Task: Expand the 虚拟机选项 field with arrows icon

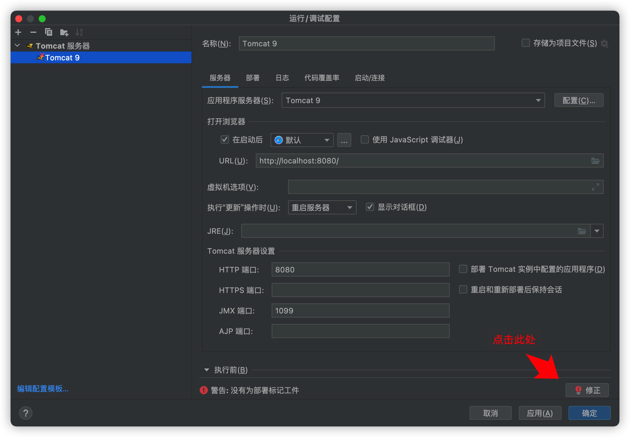Action: click(595, 187)
